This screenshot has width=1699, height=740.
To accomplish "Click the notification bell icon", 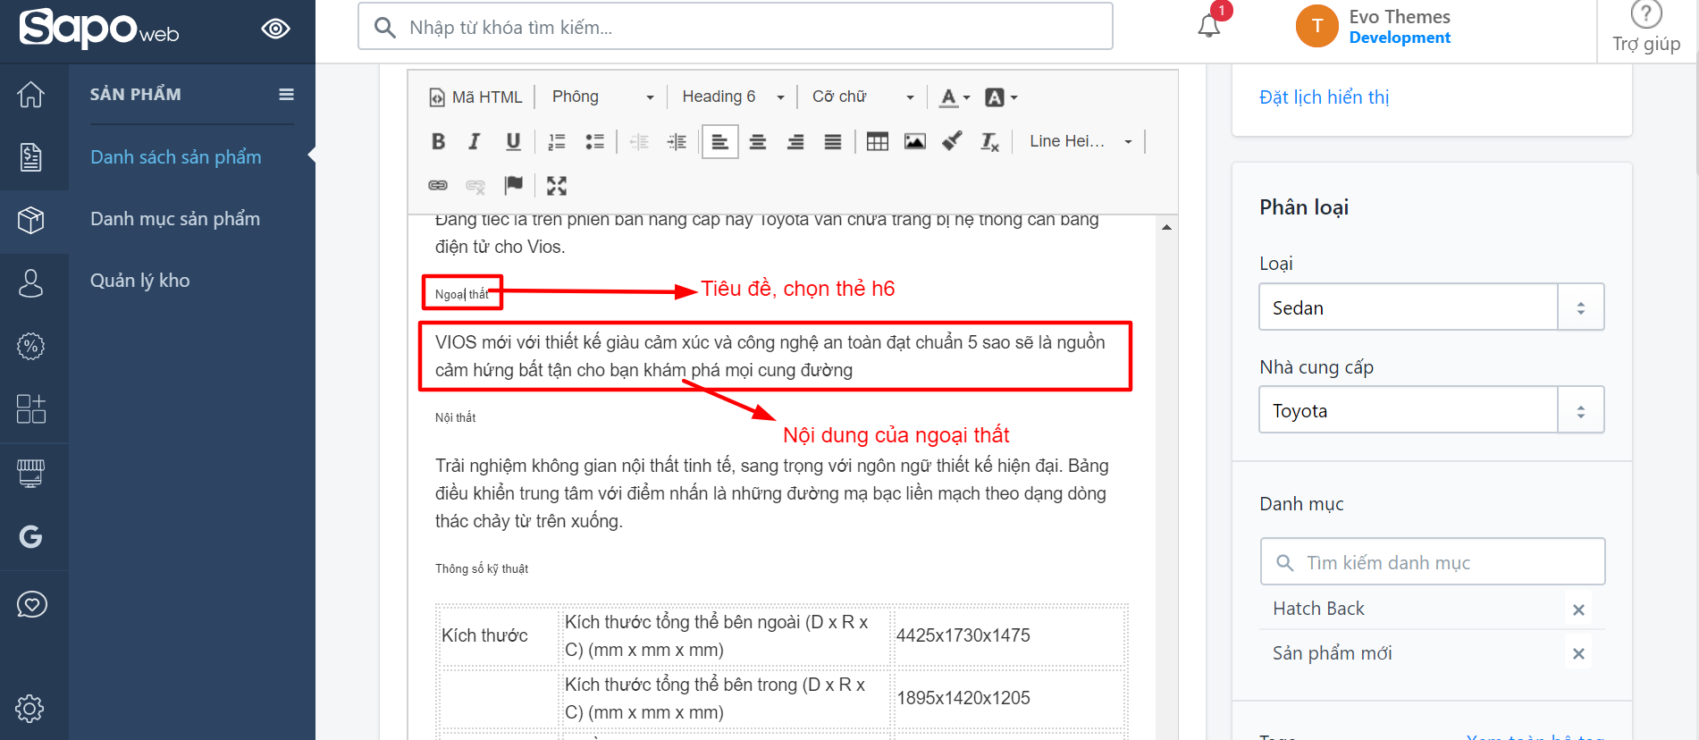I will point(1209,25).
